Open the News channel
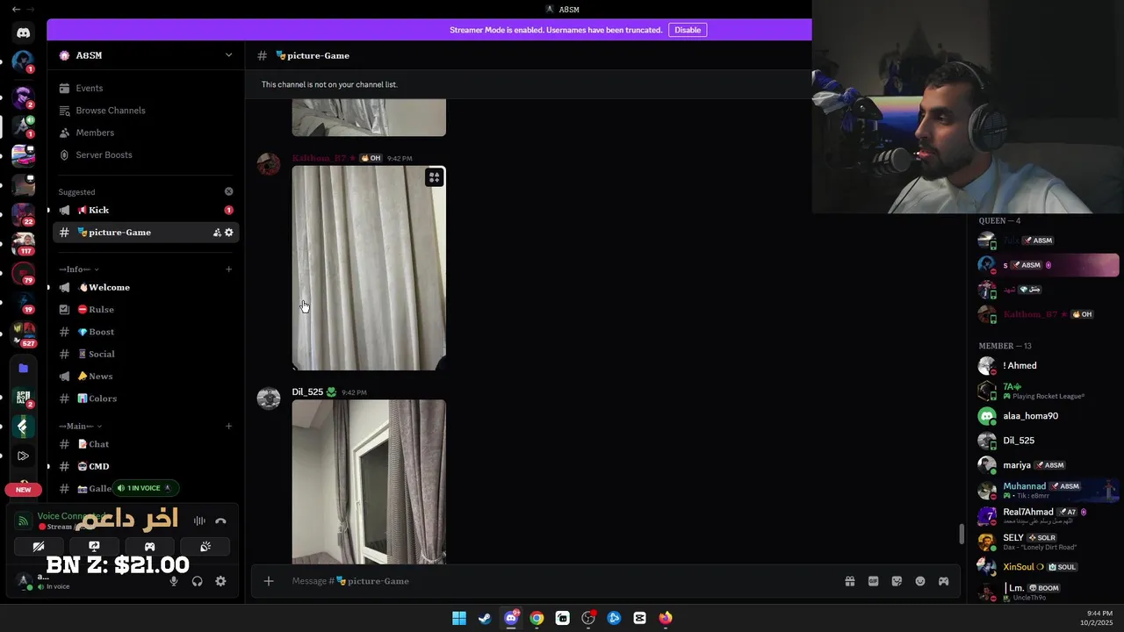 click(146, 377)
